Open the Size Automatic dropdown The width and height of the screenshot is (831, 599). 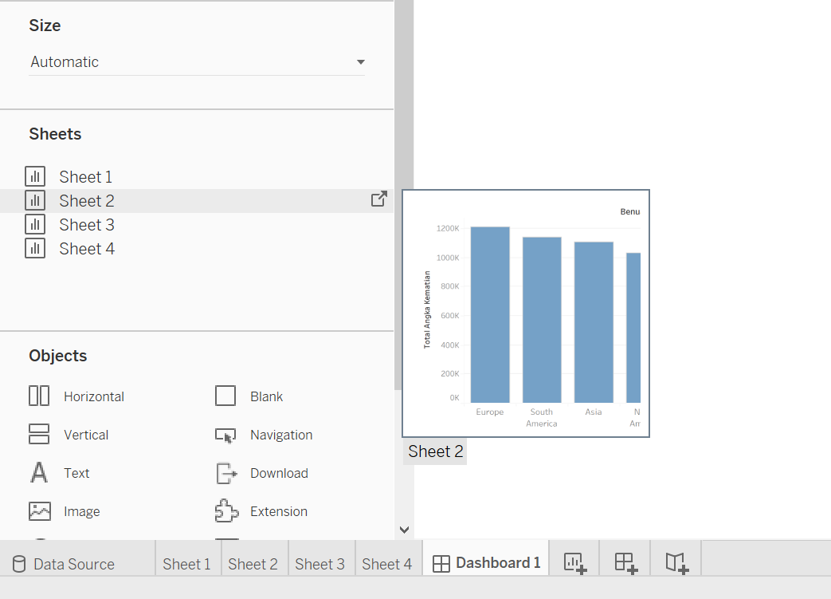coord(361,61)
